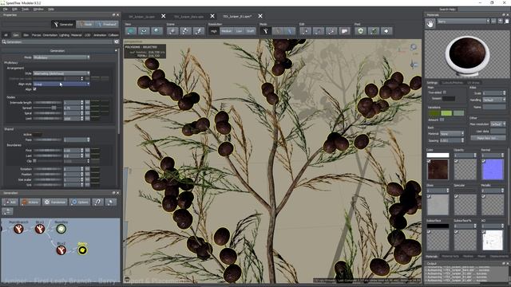The height and width of the screenshot is (287, 511).
Task: Click the first View toolbar icon
Action: pyautogui.click(x=131, y=31)
